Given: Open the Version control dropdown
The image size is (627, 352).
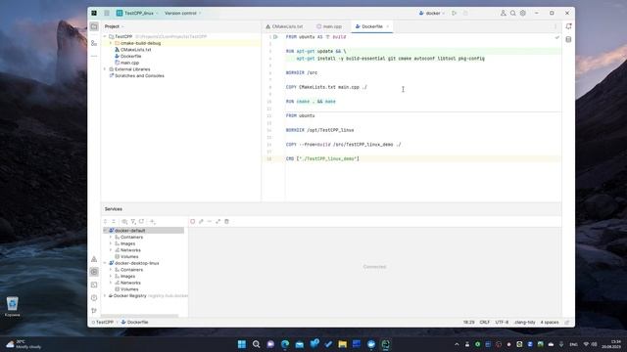Looking at the screenshot, I should coord(183,13).
